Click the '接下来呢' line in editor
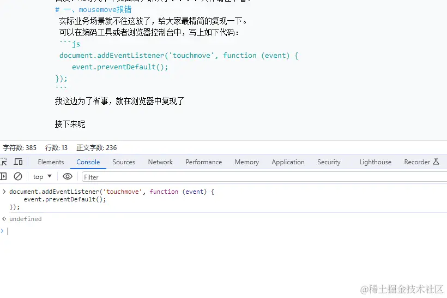Screen dimensions: 447x298 (x=70, y=124)
